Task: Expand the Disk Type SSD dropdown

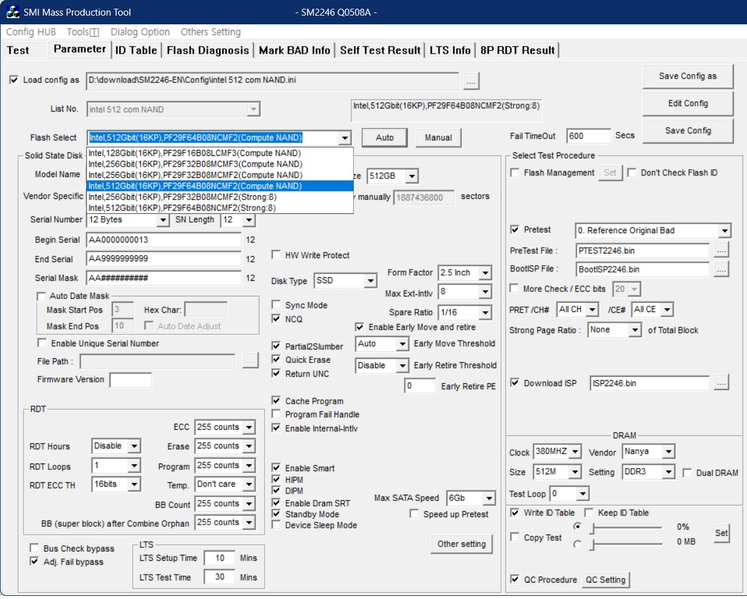Action: pos(371,281)
